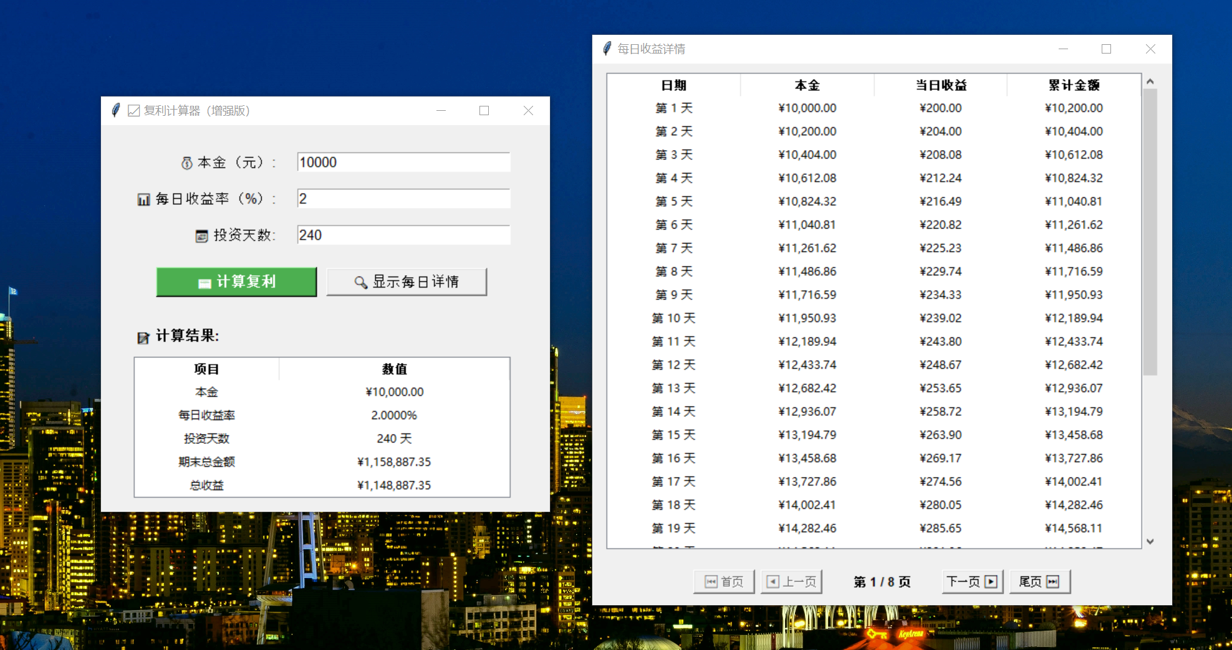Select the 每日收益率 input showing 2
The width and height of the screenshot is (1232, 650).
click(403, 198)
